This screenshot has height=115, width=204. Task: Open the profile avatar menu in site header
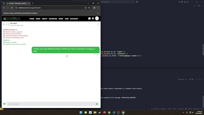pyautogui.click(x=97, y=18)
